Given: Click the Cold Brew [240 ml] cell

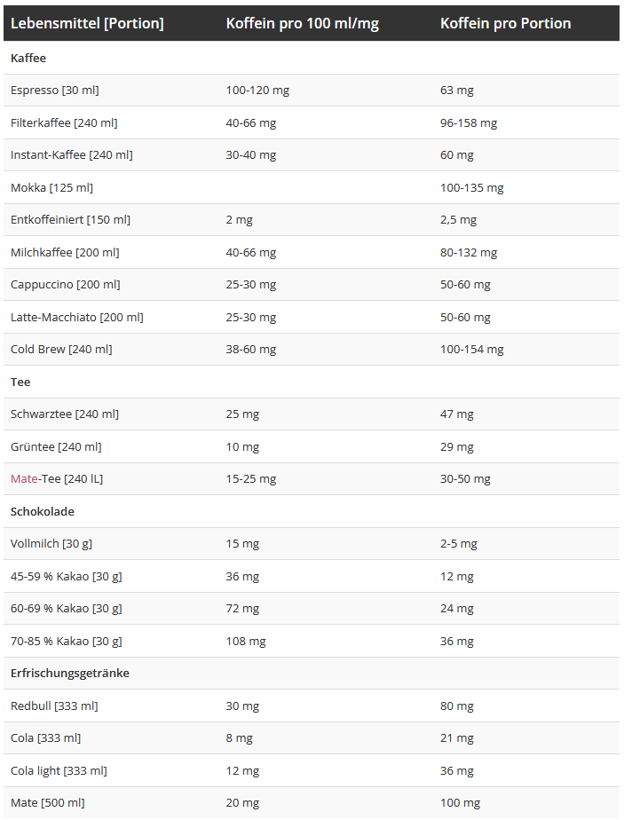Looking at the screenshot, I should tap(61, 350).
